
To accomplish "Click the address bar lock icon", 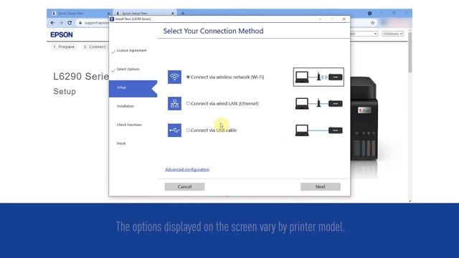I will [x=80, y=23].
